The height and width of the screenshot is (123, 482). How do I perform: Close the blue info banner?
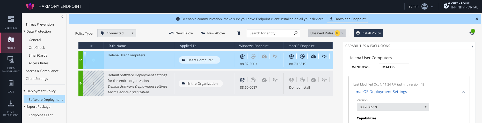(477, 19)
